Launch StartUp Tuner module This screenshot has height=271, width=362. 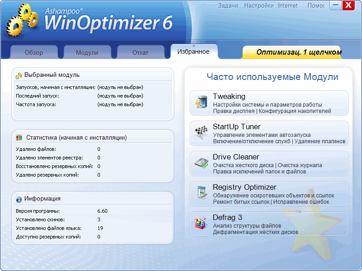269,133
